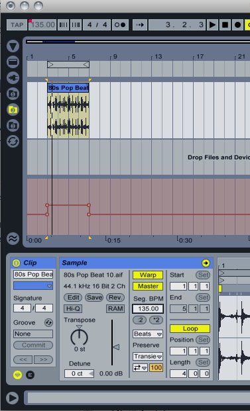The height and width of the screenshot is (411, 250).
Task: Open File Browser 2
Action: coord(13,110)
